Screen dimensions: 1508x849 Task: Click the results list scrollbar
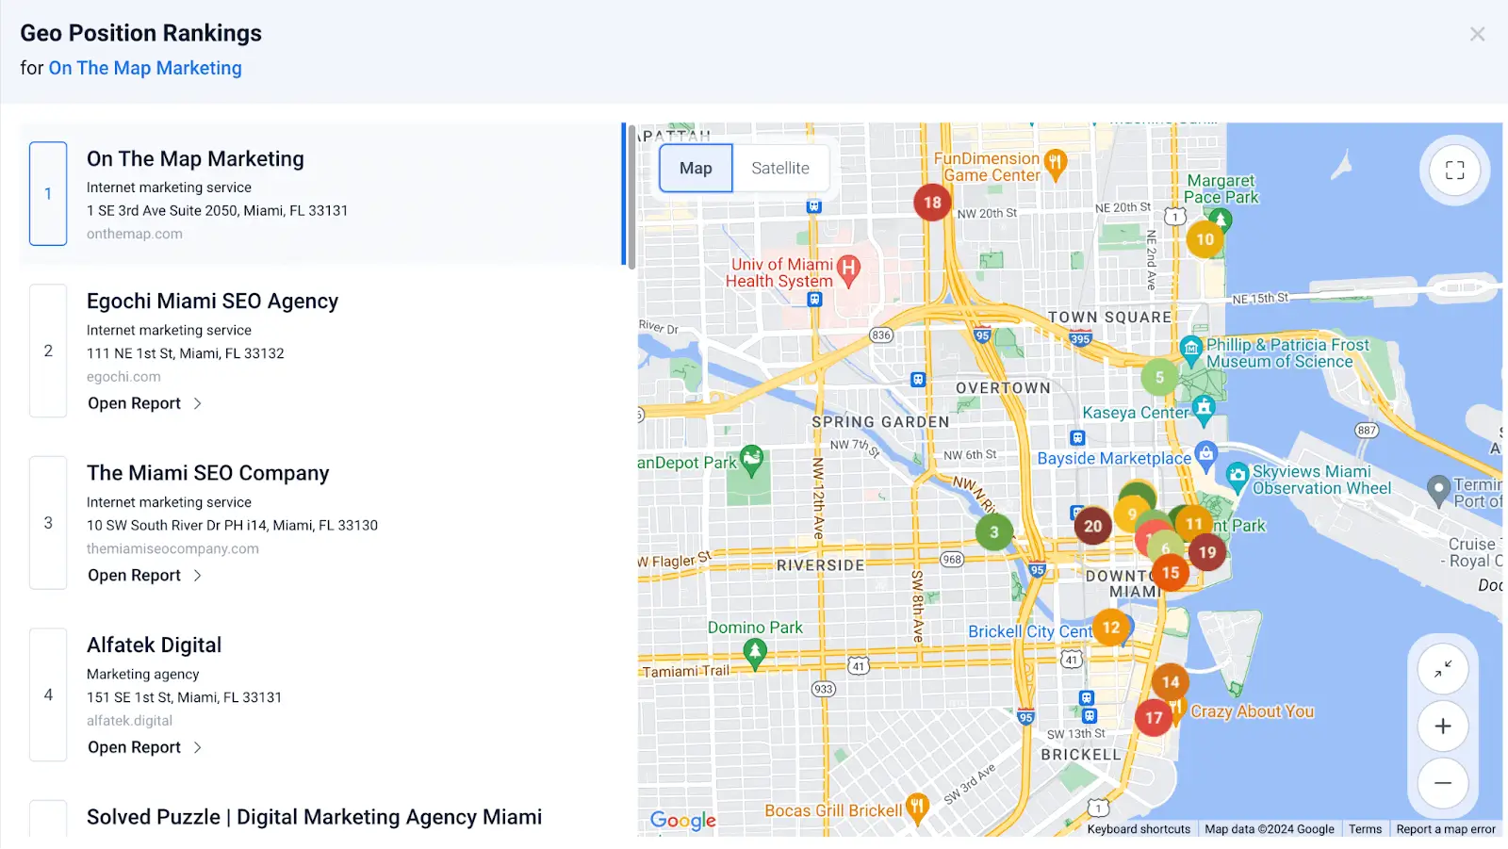click(x=631, y=198)
